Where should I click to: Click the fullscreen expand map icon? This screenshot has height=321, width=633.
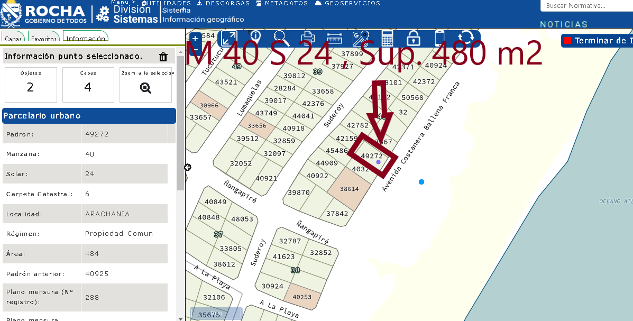click(229, 39)
